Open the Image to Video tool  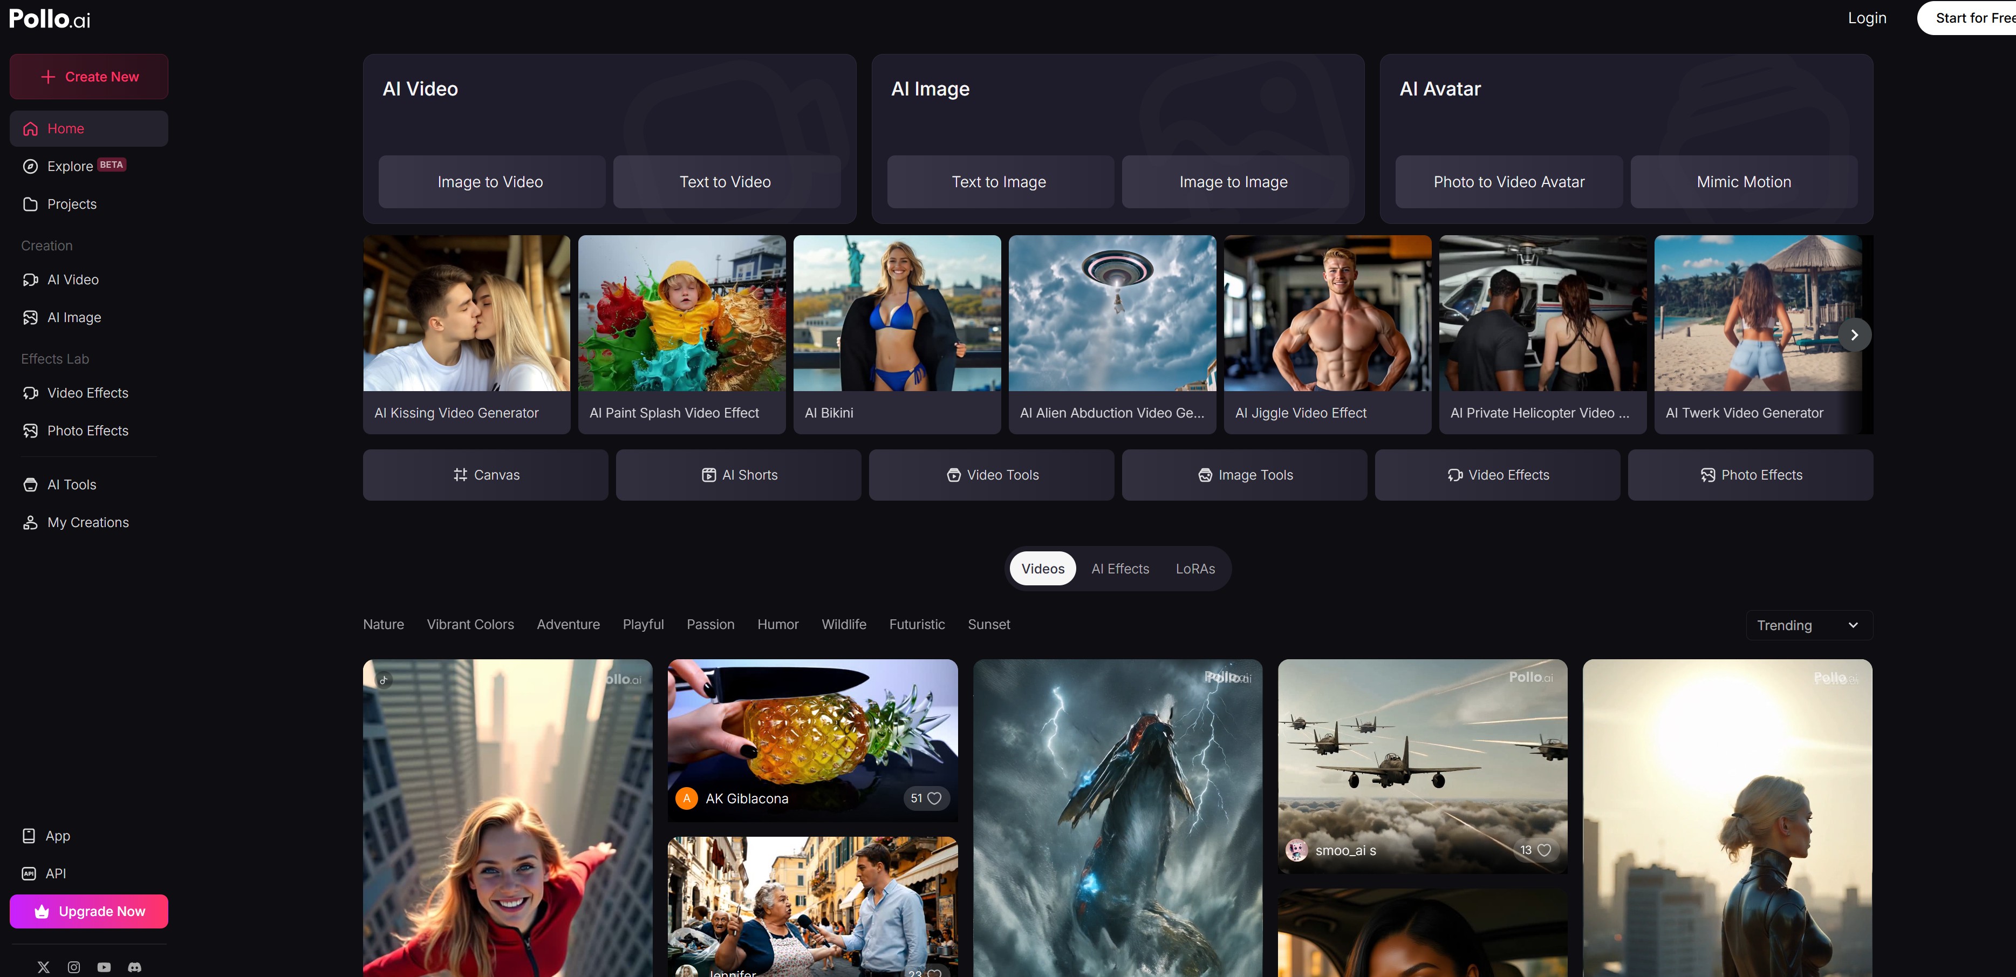pyautogui.click(x=491, y=182)
